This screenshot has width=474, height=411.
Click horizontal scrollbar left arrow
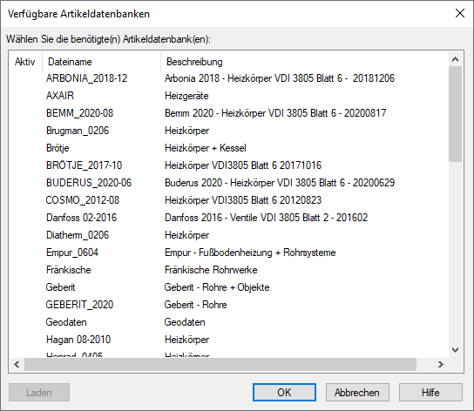17,365
